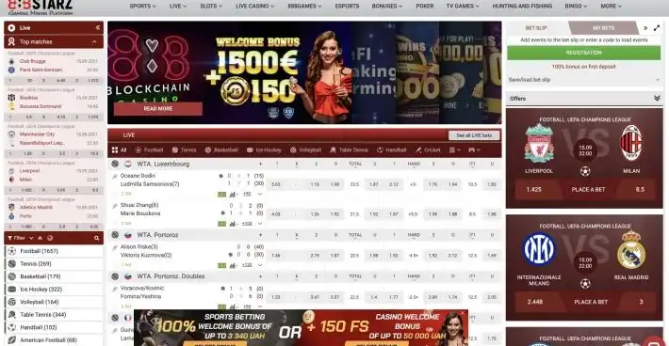Open the Liverpool vs Milan top match

coord(54,175)
